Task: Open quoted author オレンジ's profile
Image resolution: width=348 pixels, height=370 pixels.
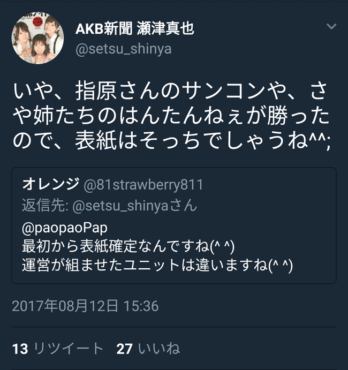Action: tap(51, 184)
